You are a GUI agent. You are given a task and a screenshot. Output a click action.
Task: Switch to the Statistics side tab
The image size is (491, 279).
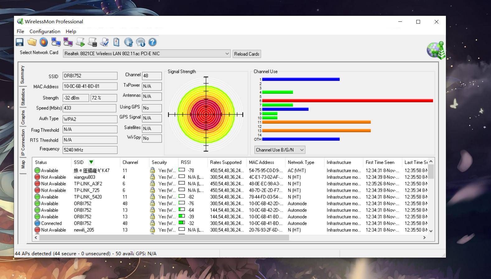click(22, 97)
